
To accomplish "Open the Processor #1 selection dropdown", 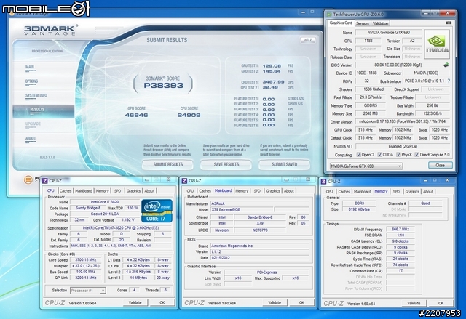I will [88, 290].
